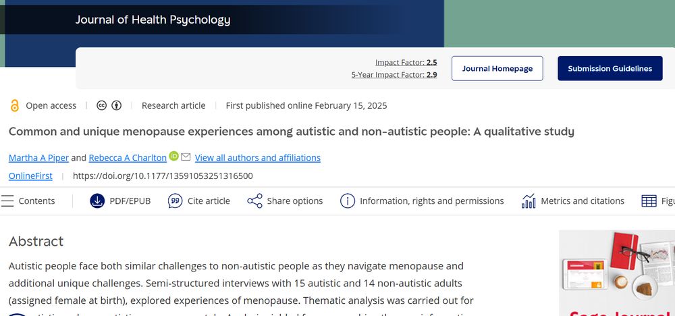Click View all authors and affiliations
This screenshot has width=675, height=316.
click(257, 157)
